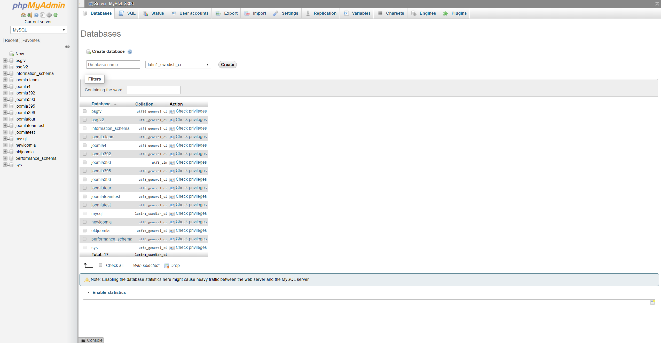Image resolution: width=661 pixels, height=343 pixels.
Task: Select the oldjoomla row checkbox
Action: 85,230
